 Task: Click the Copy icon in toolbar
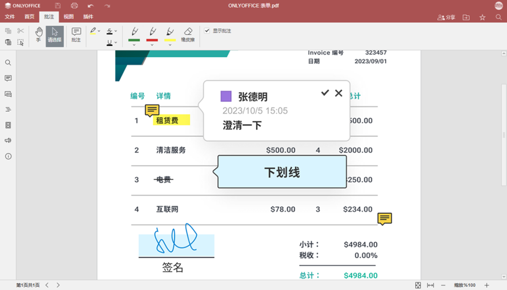[x=8, y=31]
